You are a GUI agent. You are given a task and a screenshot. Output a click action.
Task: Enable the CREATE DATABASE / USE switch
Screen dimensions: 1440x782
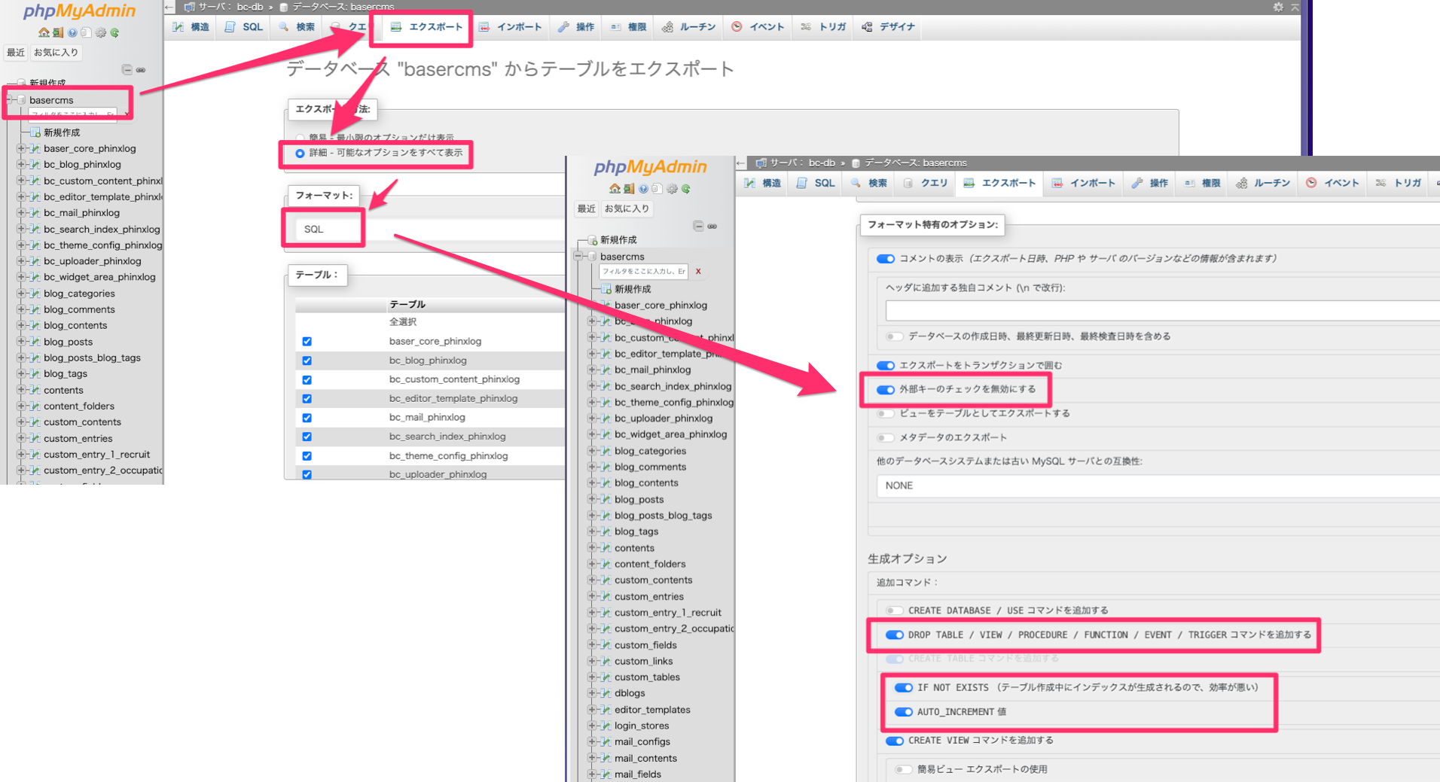tap(895, 611)
